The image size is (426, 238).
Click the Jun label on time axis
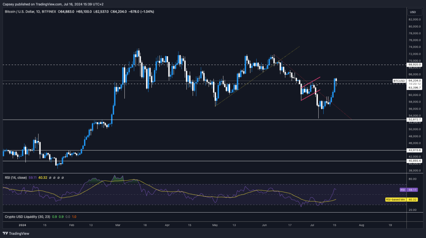click(264, 225)
